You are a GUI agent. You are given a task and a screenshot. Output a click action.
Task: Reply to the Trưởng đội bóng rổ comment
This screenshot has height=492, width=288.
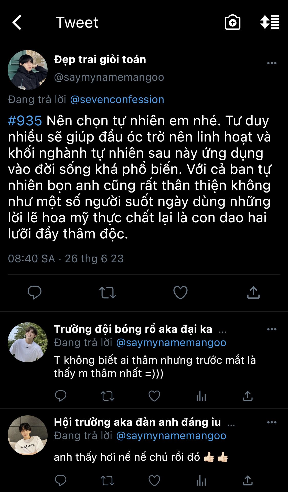pyautogui.click(x=61, y=396)
